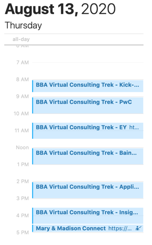The width and height of the screenshot is (152, 245).
Task: Click the August 13, 2020 date heading
Action: coord(60,9)
